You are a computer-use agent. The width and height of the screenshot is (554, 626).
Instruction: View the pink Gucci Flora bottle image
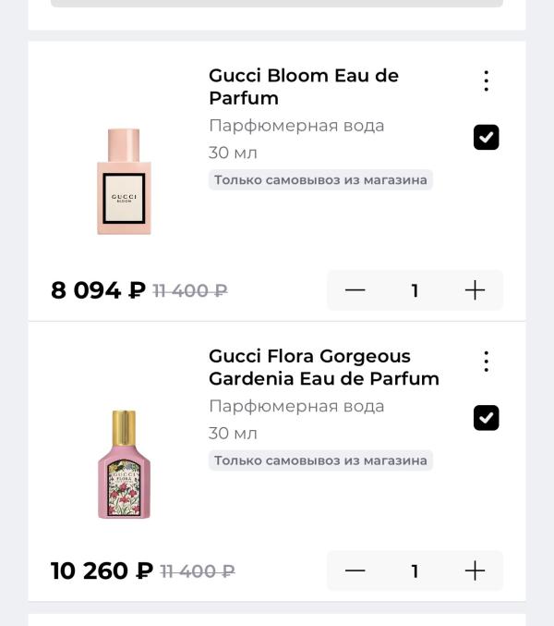click(x=124, y=464)
